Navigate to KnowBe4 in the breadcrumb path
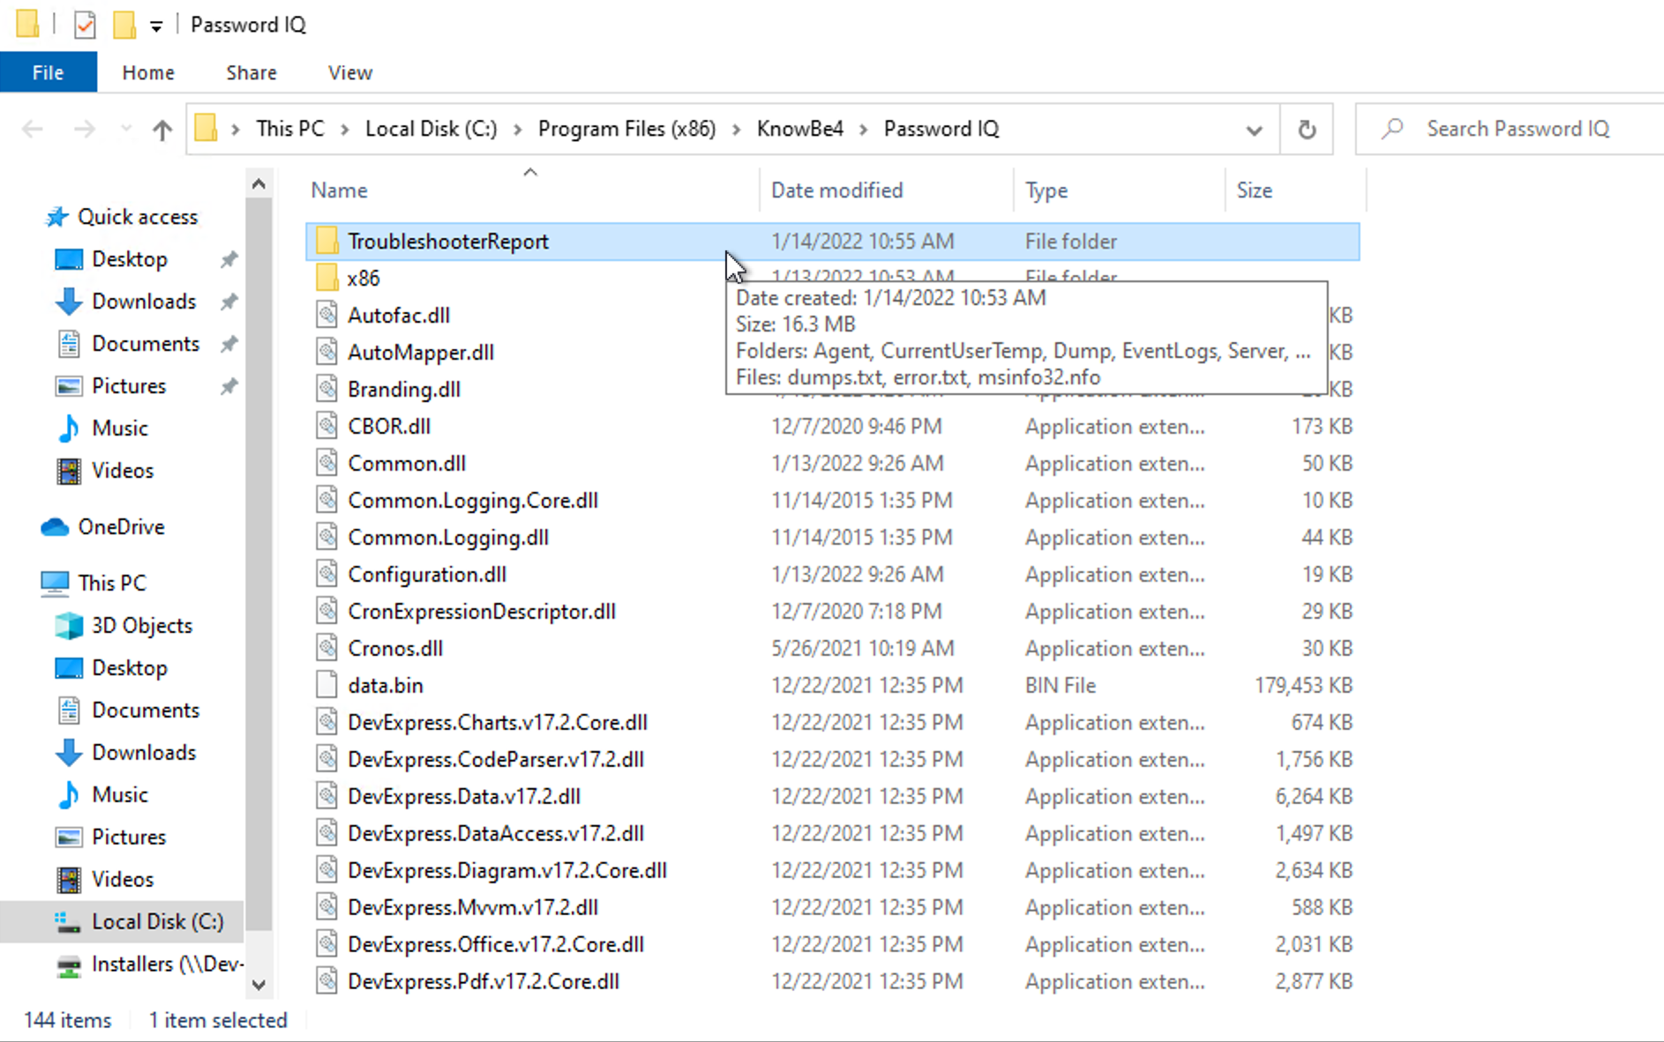1664x1042 pixels. point(798,128)
